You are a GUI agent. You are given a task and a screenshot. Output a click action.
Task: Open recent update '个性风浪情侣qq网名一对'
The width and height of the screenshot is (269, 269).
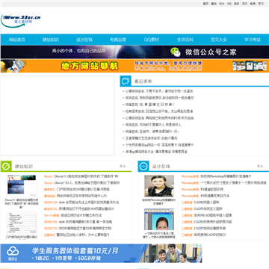pyautogui.click(x=159, y=145)
